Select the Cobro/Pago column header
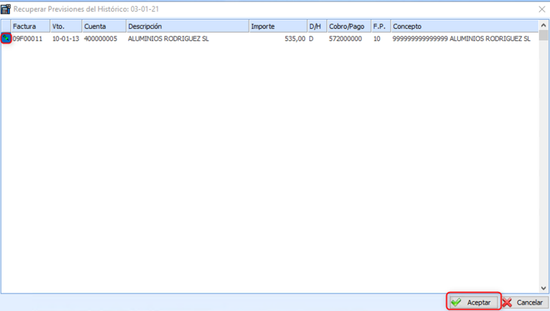550x311 pixels. 349,26
